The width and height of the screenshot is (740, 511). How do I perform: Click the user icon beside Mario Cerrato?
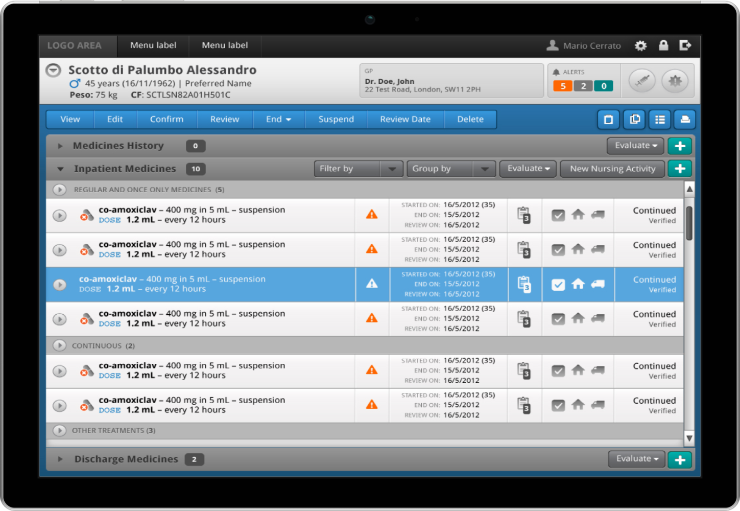coord(552,45)
